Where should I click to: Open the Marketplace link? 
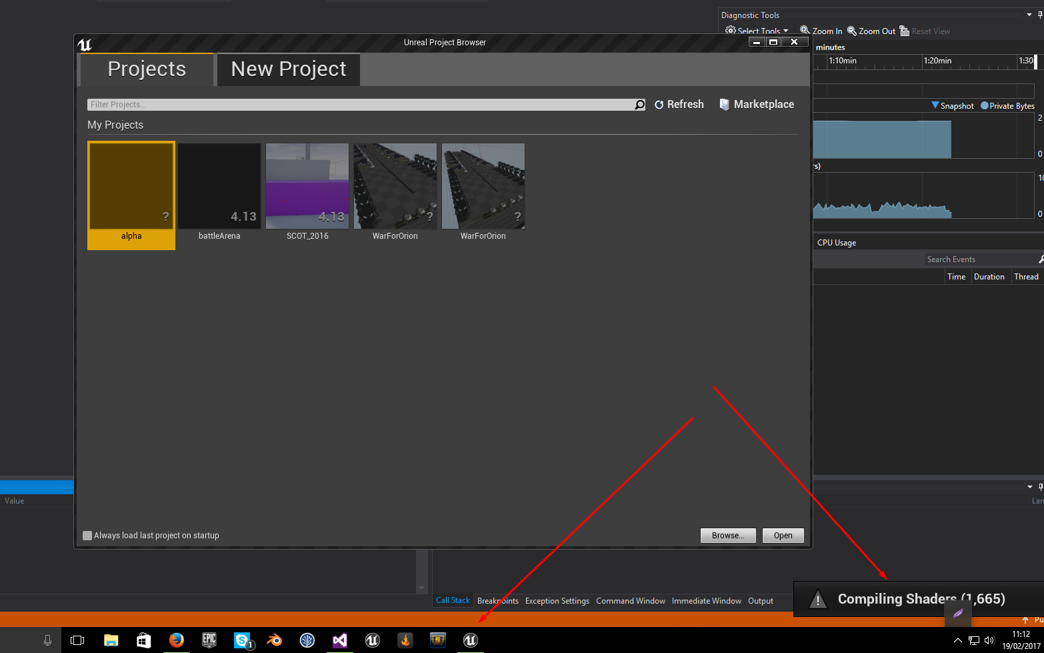click(x=757, y=105)
